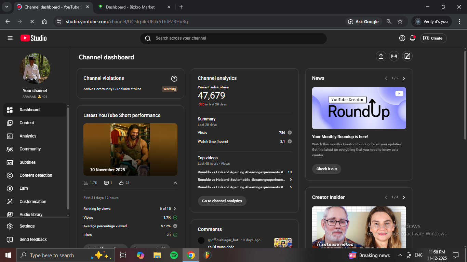The height and width of the screenshot is (262, 467).
Task: Open the notifications bell
Action: pyautogui.click(x=413, y=38)
